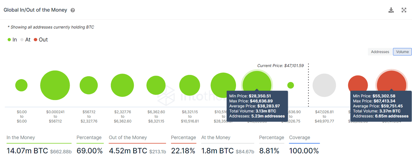The width and height of the screenshot is (412, 166).
Task: Click the bubble above $2,327.76 to $6,362.60
Action: point(122,85)
